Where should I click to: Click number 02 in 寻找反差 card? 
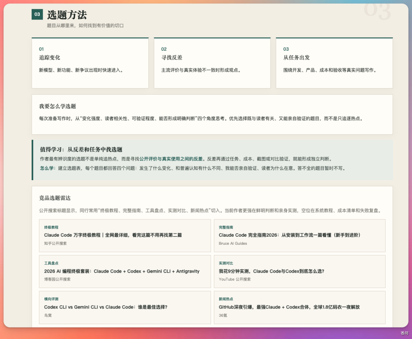[164, 49]
